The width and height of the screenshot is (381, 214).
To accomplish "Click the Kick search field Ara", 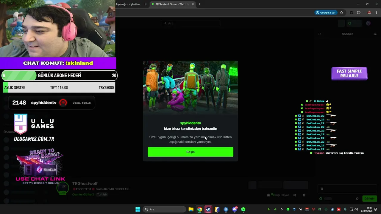I will 190,23.
